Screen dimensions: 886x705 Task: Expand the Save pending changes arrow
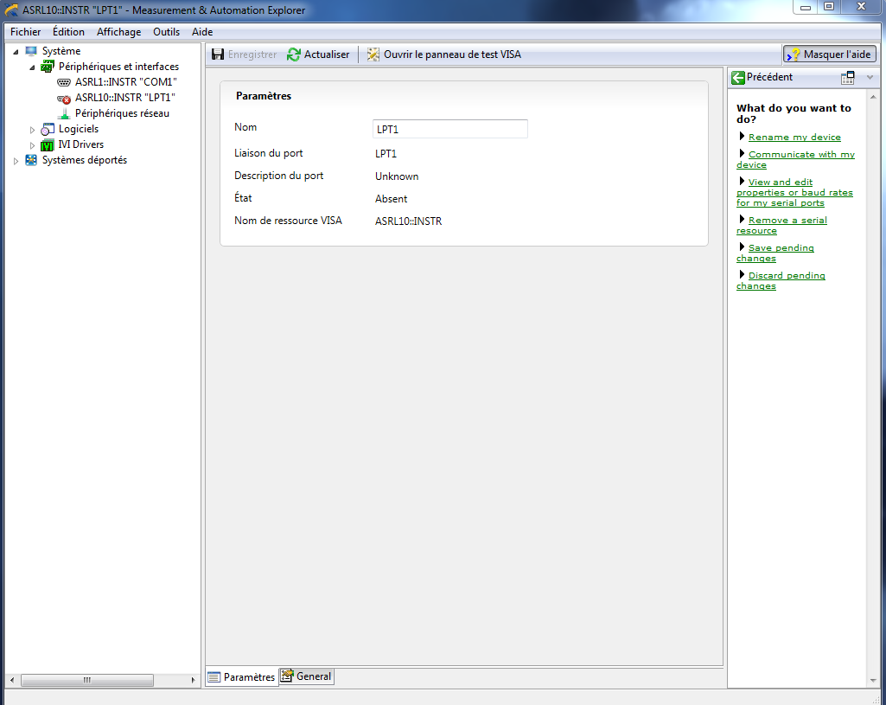click(x=742, y=247)
